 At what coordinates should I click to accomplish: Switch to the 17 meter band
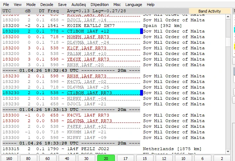(125, 158)
